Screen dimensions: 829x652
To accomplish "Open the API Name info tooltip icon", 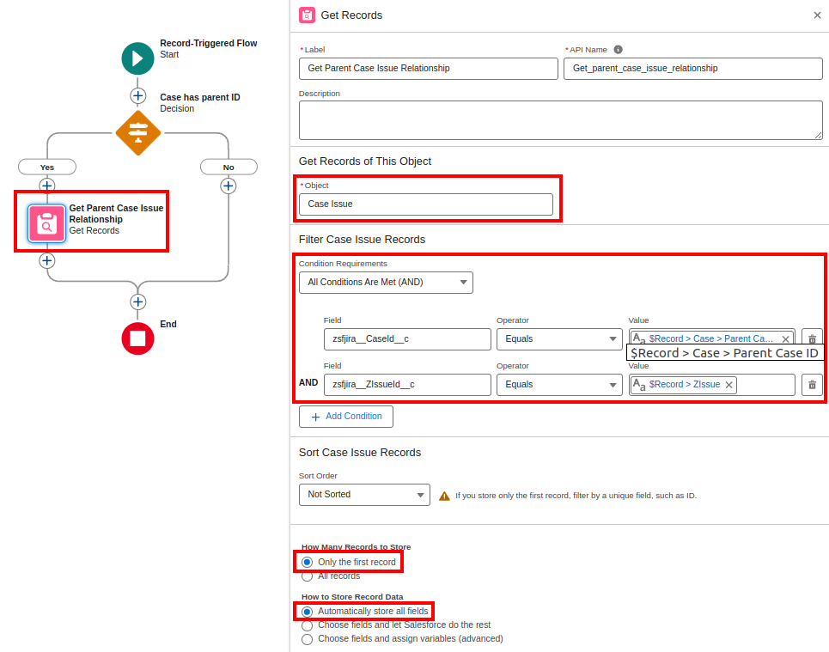I will [x=618, y=50].
